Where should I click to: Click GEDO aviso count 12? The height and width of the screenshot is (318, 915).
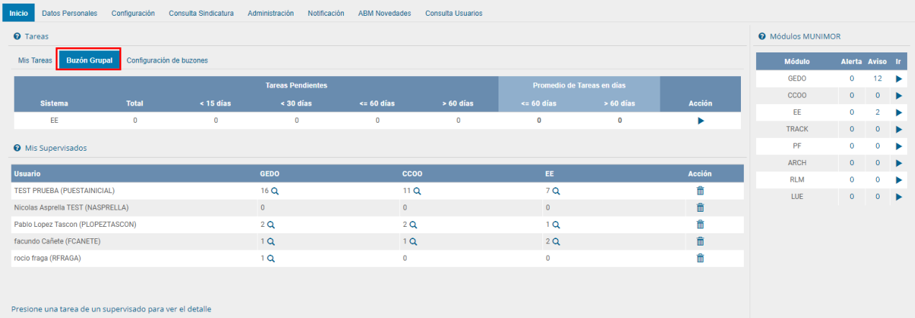(877, 78)
